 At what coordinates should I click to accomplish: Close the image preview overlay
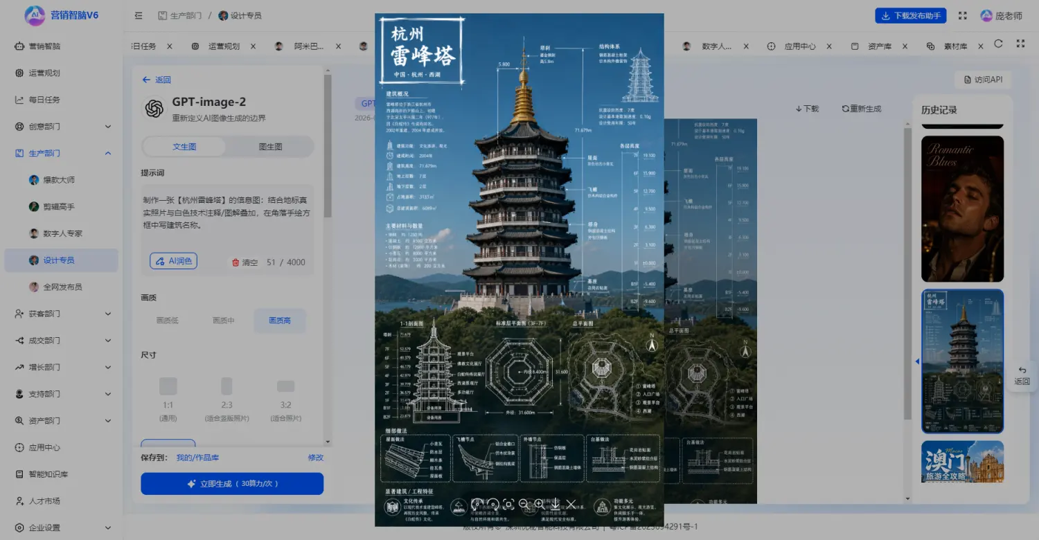(x=571, y=504)
